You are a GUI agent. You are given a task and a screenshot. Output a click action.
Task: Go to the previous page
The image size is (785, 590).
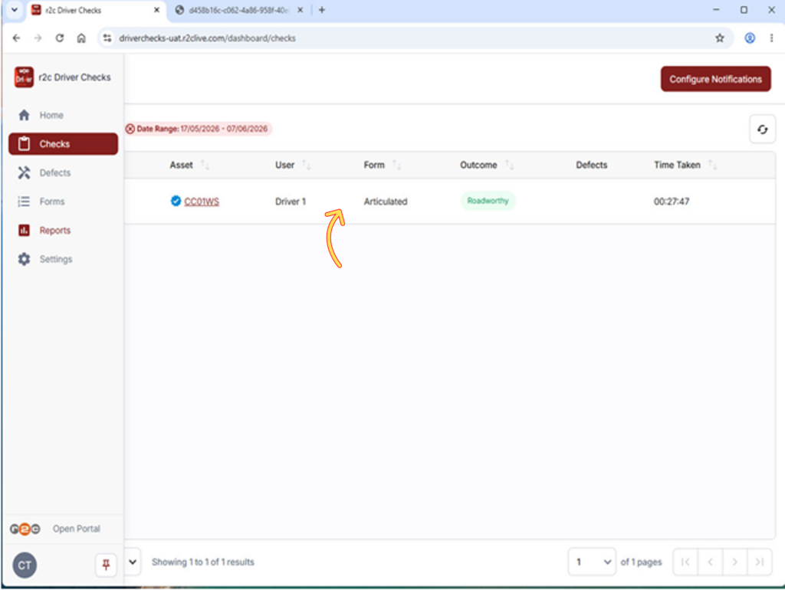tap(710, 562)
